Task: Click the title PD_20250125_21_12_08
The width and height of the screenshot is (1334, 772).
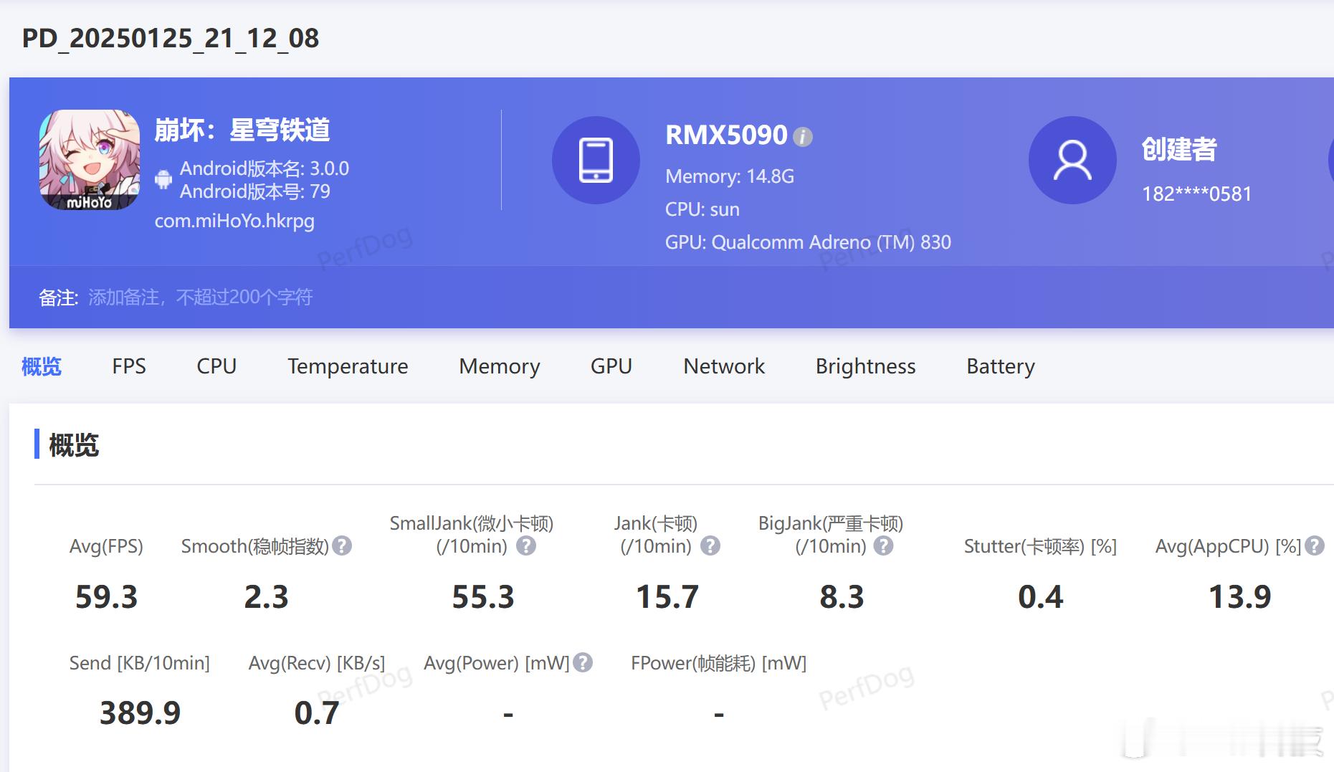Action: pos(171,39)
